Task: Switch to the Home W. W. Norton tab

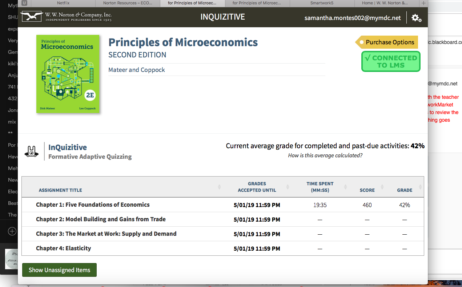Action: (x=387, y=3)
